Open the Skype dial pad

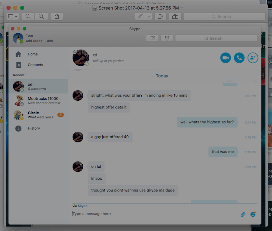pos(167,38)
